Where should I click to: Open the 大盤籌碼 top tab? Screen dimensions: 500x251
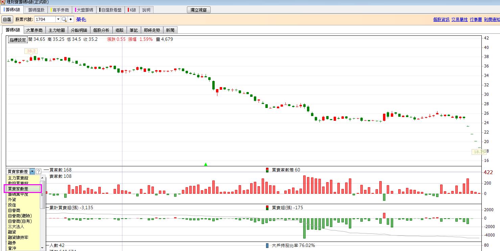[84, 10]
